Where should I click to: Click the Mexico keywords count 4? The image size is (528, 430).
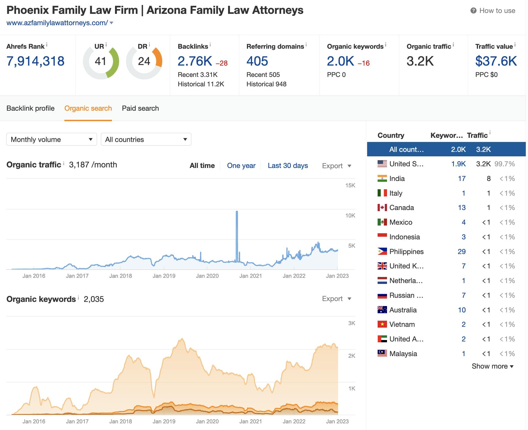[464, 222]
